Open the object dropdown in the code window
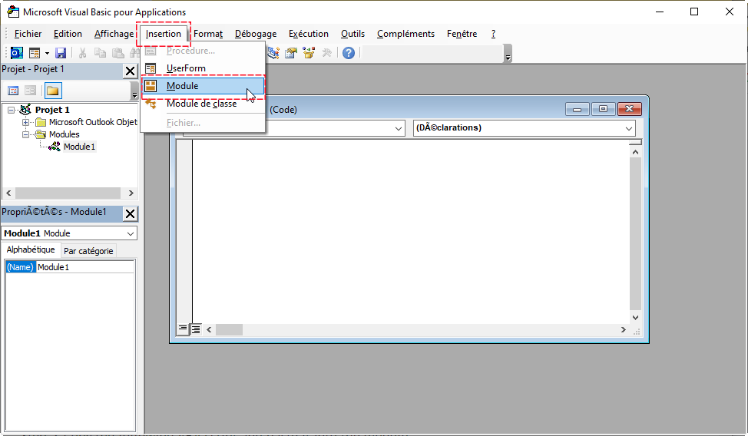Image resolution: width=748 pixels, height=436 pixels. coord(399,128)
